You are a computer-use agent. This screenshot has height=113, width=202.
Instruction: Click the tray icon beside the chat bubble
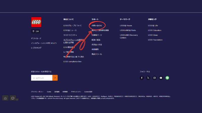coord(5,98)
